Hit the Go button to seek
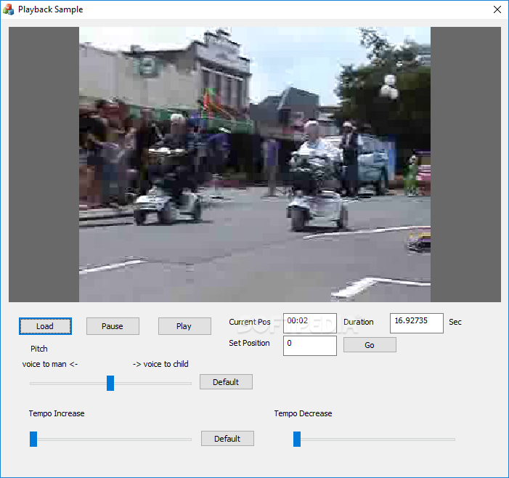Screen dimensions: 509x478 pyautogui.click(x=370, y=345)
